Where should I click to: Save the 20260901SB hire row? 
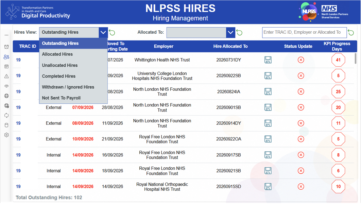268,107
